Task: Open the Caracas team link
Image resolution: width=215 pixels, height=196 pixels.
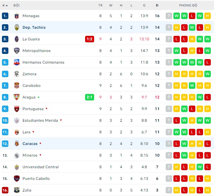Action: click(x=30, y=144)
